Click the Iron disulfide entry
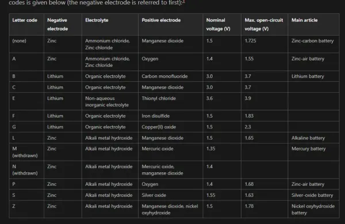The height and width of the screenshot is (224, 345). click(156, 116)
